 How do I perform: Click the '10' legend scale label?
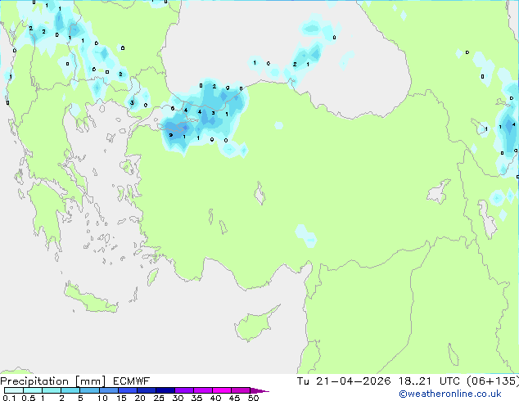point(102,398)
